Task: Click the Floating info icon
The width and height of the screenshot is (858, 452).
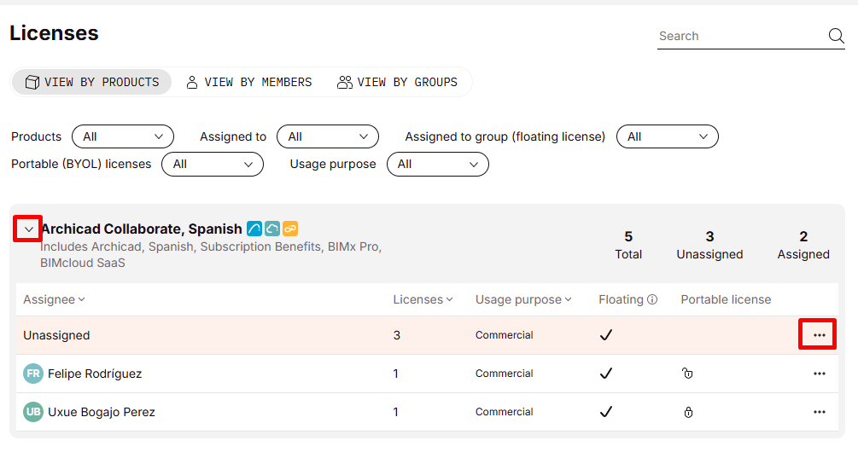Action: pos(652,300)
